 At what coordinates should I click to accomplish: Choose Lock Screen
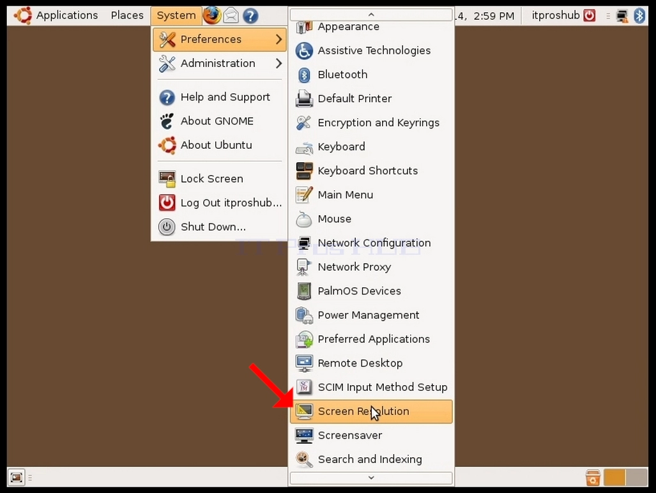point(219,179)
